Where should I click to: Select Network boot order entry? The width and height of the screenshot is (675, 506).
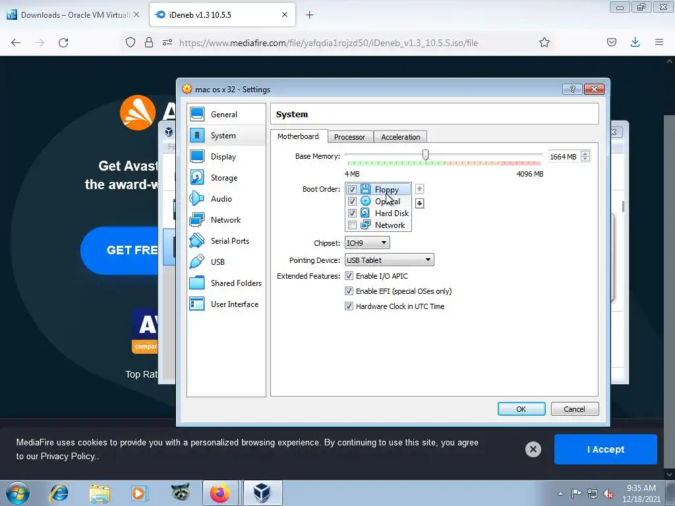click(x=378, y=225)
